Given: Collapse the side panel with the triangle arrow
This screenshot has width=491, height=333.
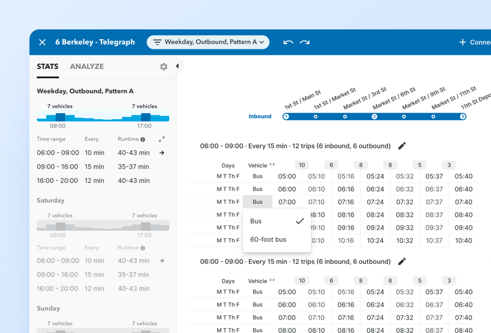Looking at the screenshot, I should [177, 66].
